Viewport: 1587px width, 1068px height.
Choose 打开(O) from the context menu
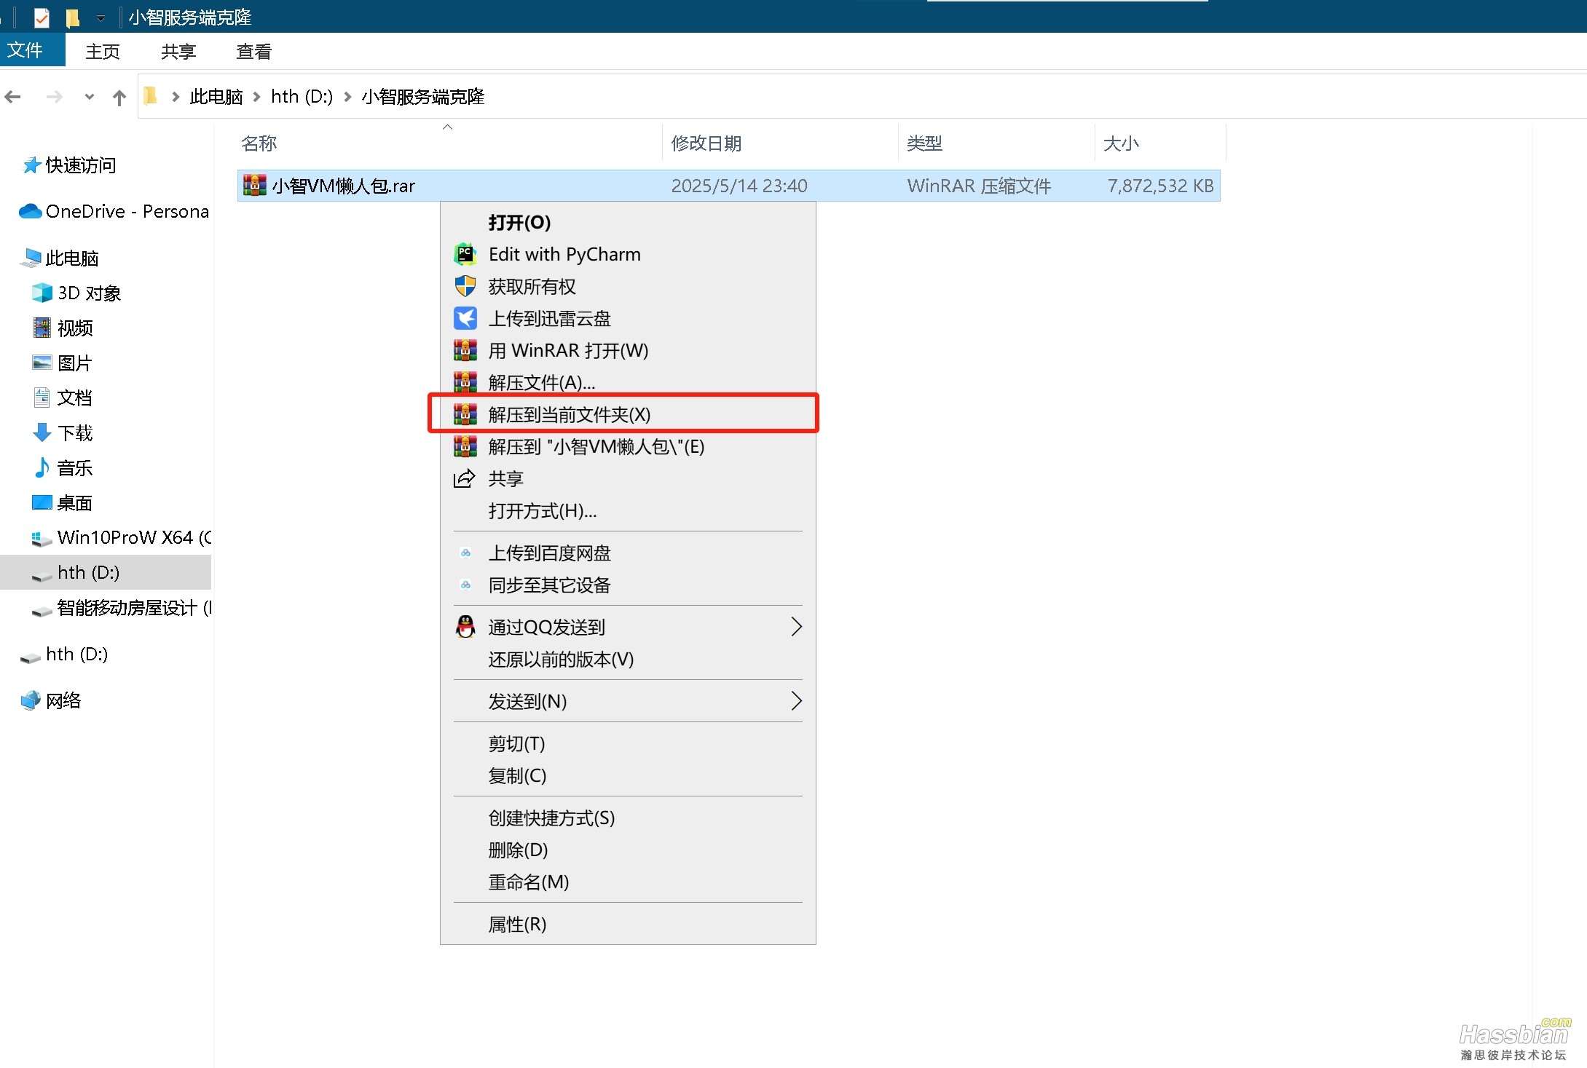[x=628, y=222]
